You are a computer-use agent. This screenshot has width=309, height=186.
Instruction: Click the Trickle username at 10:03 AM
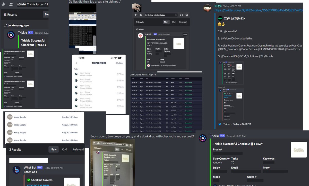214,136
